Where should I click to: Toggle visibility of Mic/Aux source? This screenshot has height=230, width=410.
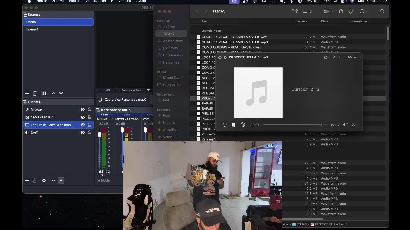pos(83,109)
